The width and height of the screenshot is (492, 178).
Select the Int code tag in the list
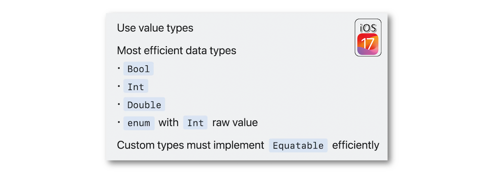click(136, 87)
